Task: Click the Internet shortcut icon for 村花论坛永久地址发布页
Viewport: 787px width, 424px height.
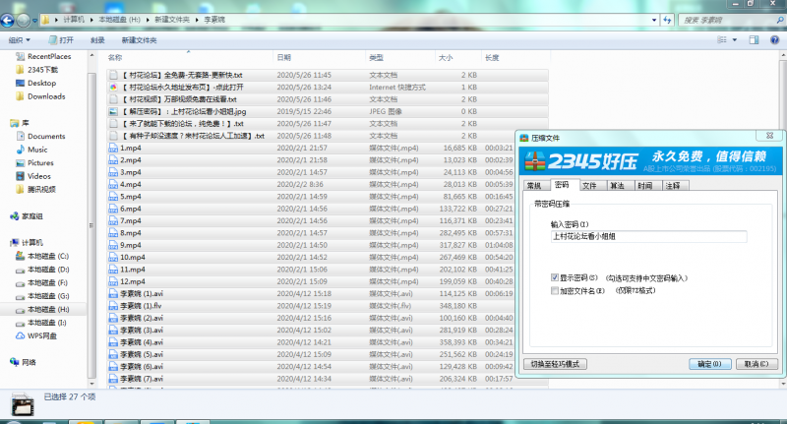Action: tap(113, 88)
